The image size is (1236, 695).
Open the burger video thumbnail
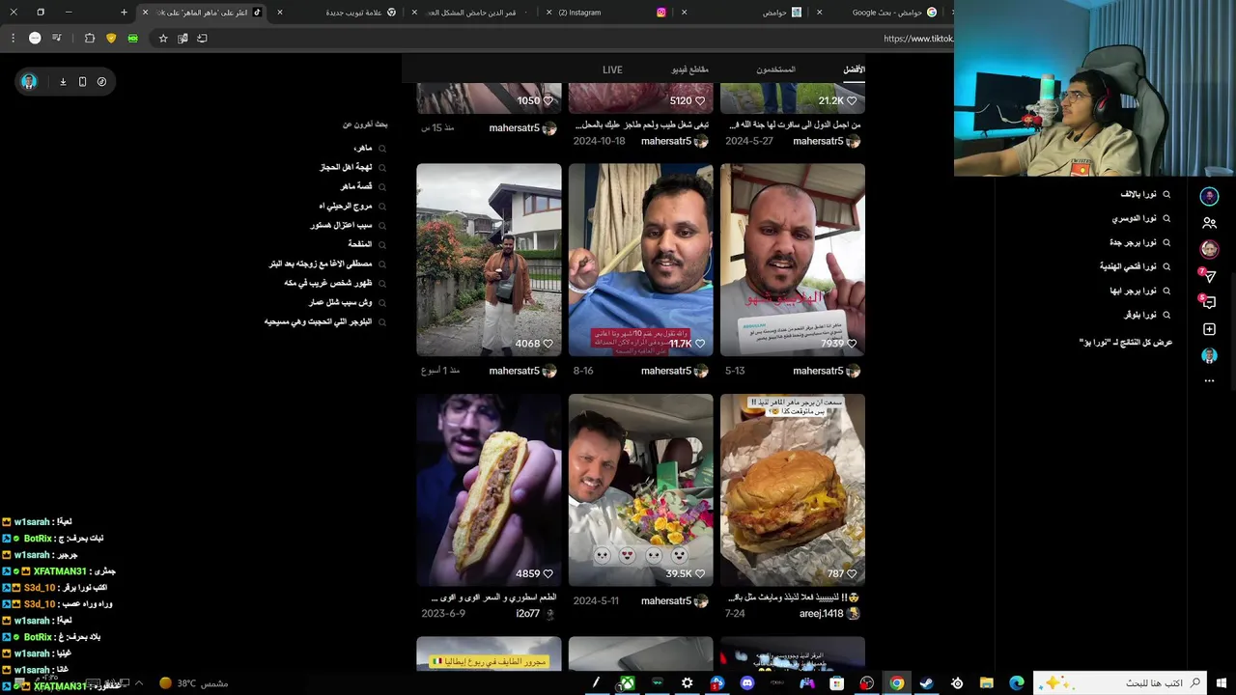point(793,490)
